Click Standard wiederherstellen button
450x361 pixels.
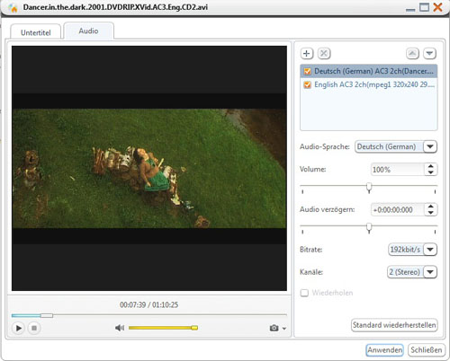pyautogui.click(x=394, y=325)
